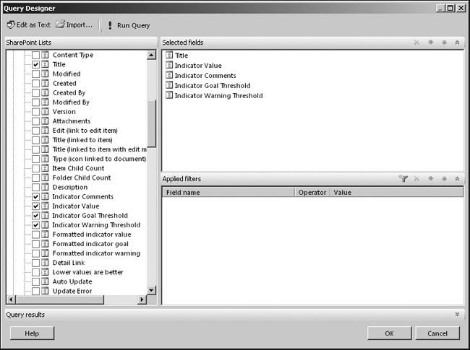Click the scroll left arrow of field list
Screen dimensions: 470x350
point(11,299)
